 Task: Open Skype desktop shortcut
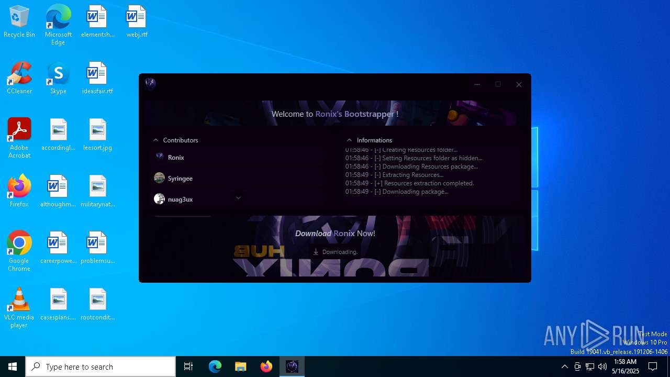click(x=58, y=79)
